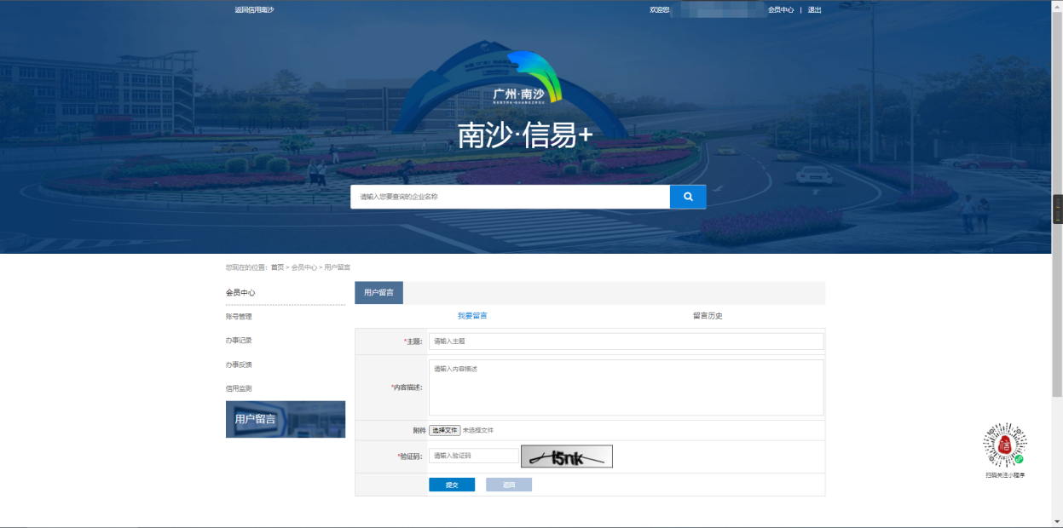
Task: Click 会员中心 in the breadcrumb
Action: pyautogui.click(x=304, y=267)
